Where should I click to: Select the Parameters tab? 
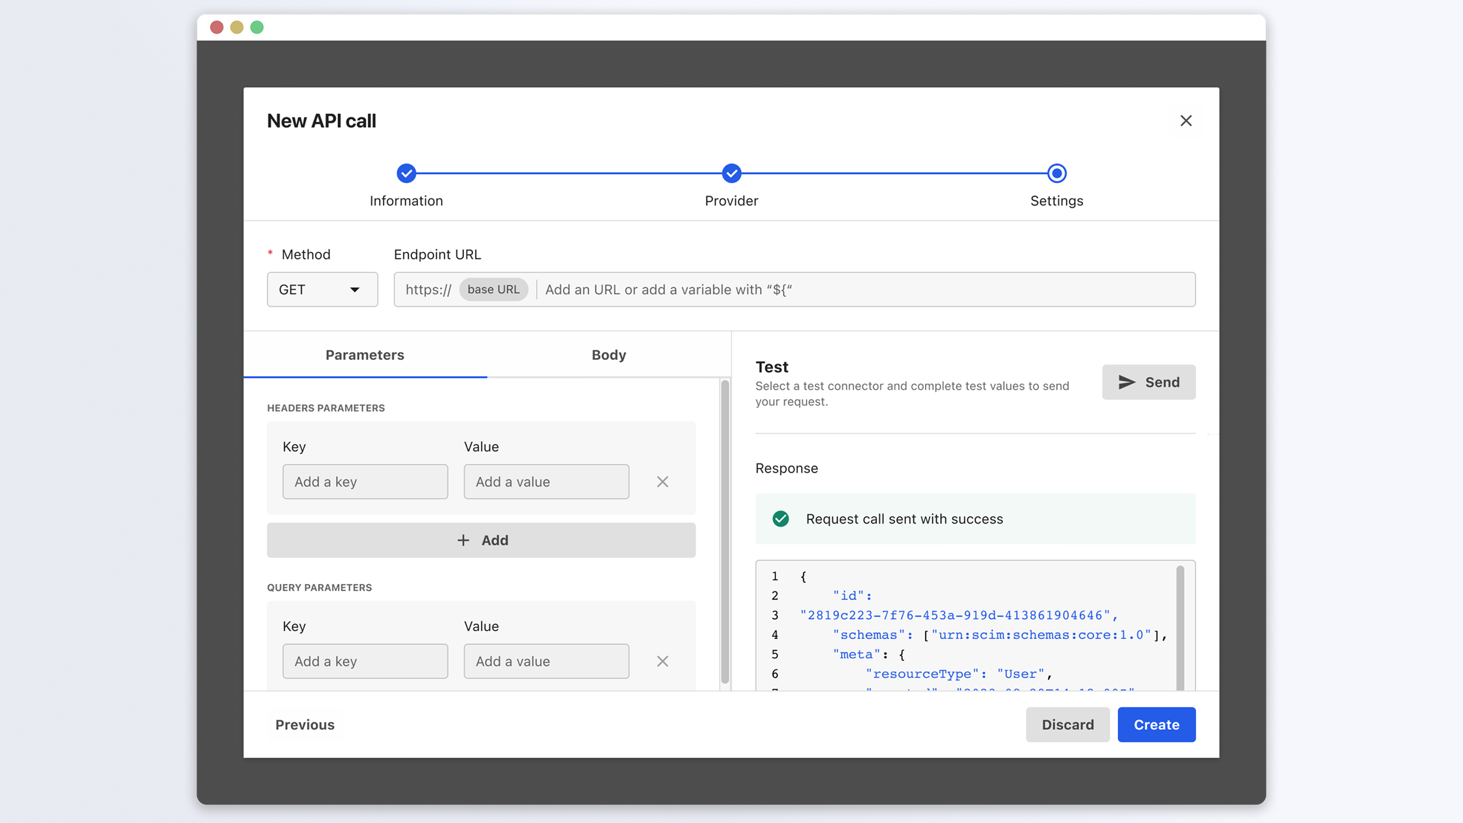click(x=365, y=355)
